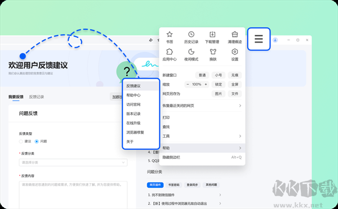This screenshot has width=338, height=209.
Task: Click the green question mark bubble
Action: pyautogui.click(x=127, y=71)
